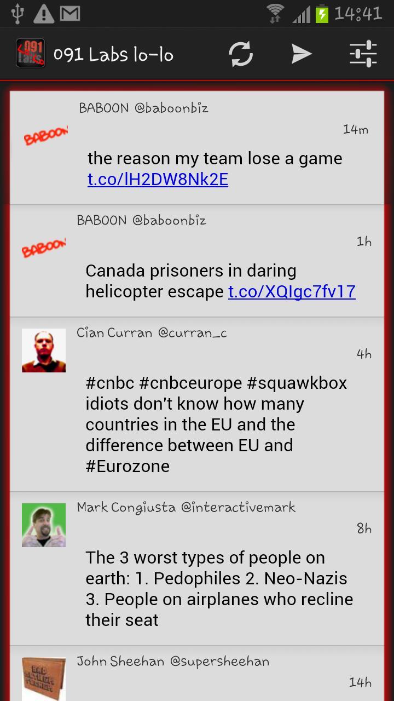394x701 pixels.
Task: Open link t.co/XQIgc7fv17
Action: pos(292,291)
